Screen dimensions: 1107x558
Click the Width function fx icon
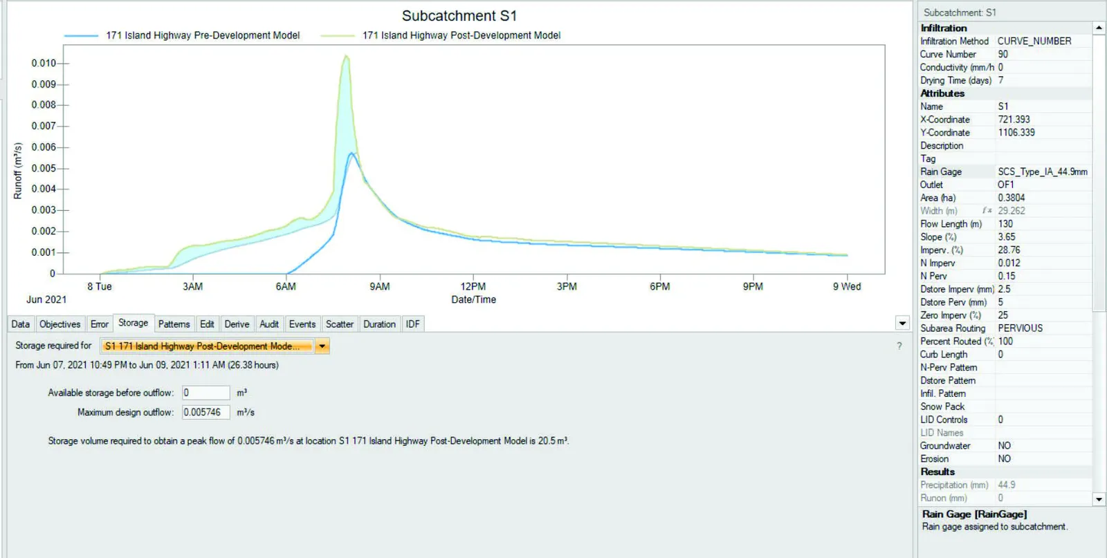[987, 210]
